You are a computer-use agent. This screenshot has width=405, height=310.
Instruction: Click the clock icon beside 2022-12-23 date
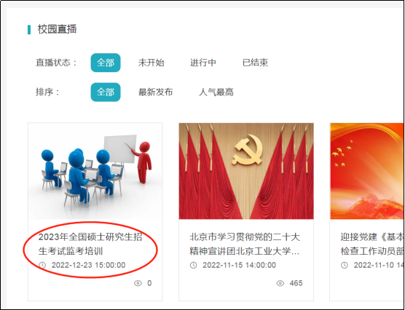(42, 265)
